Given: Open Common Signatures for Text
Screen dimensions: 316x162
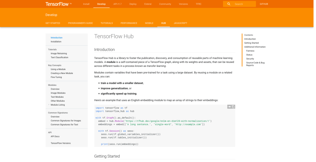Looking at the screenshot, I should tap(65, 125).
